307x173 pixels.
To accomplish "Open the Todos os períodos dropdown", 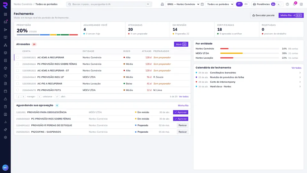I will click(219, 4).
